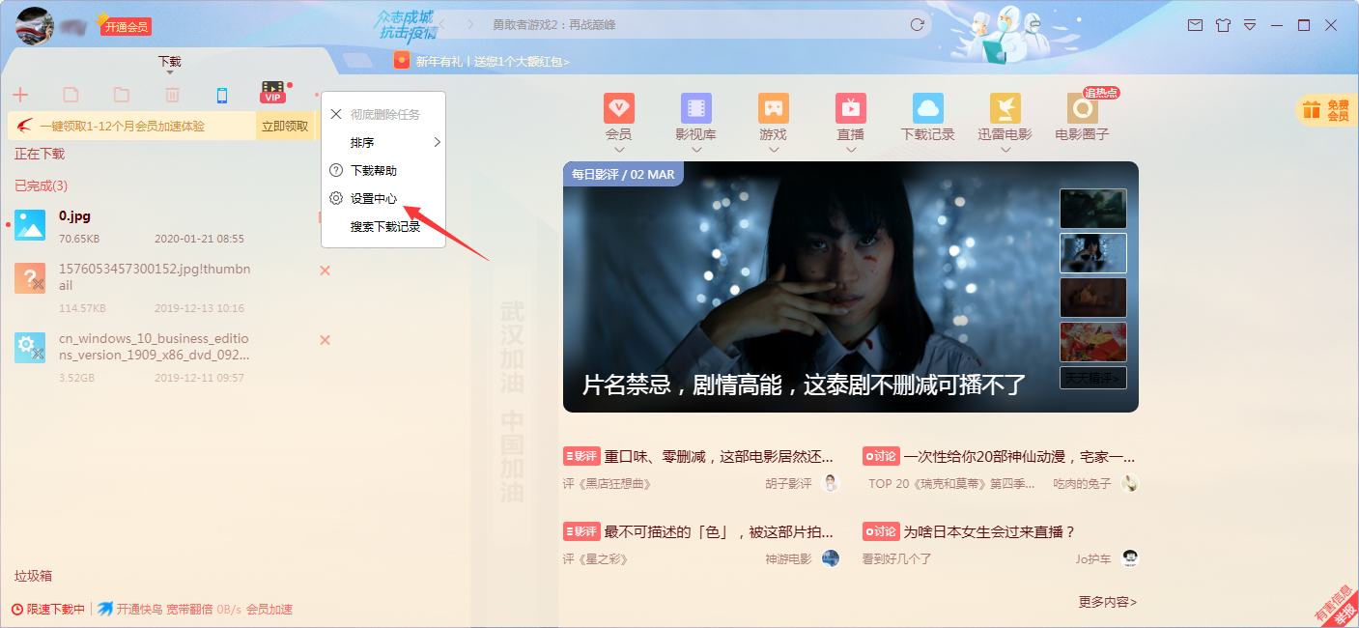This screenshot has height=628, width=1359.
Task: Select the 0.jpg file name
Action: [74, 216]
